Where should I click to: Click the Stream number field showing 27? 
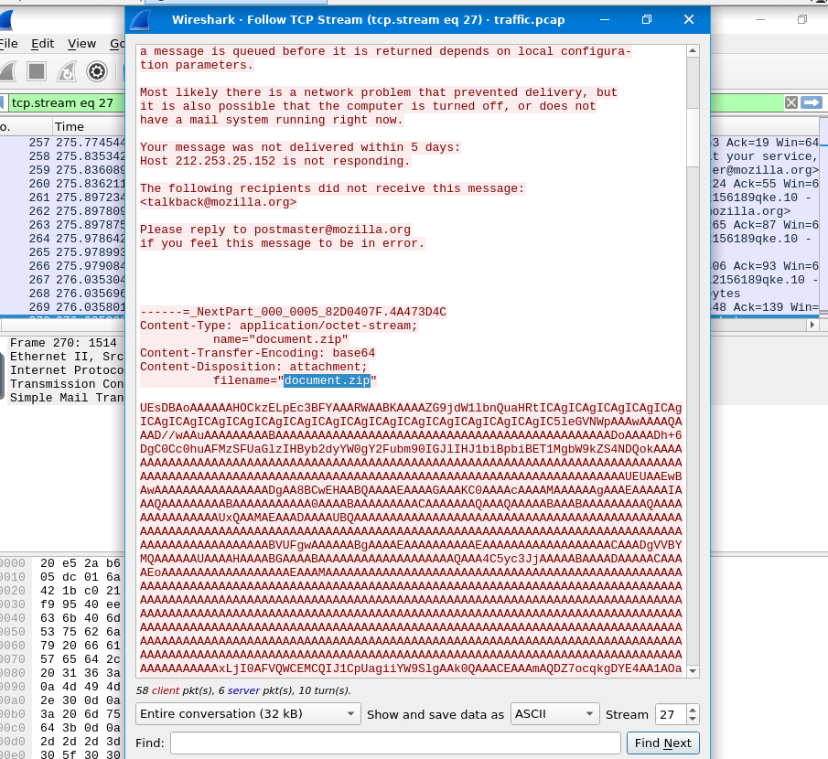671,714
